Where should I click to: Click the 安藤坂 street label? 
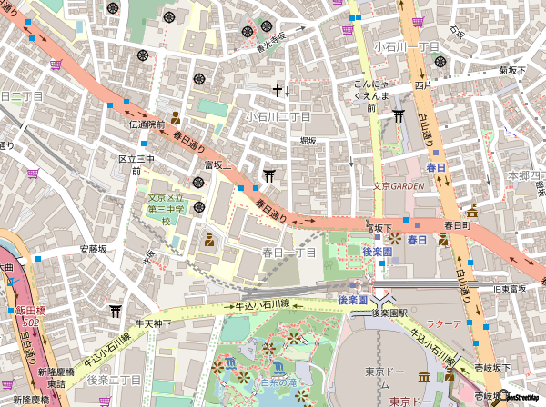pos(93,248)
